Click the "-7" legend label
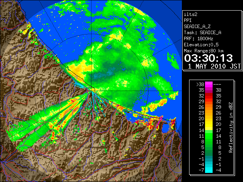The height and width of the screenshot is (182, 243). pos(201,170)
